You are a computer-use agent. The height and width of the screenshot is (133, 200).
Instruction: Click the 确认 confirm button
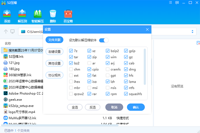(136, 107)
